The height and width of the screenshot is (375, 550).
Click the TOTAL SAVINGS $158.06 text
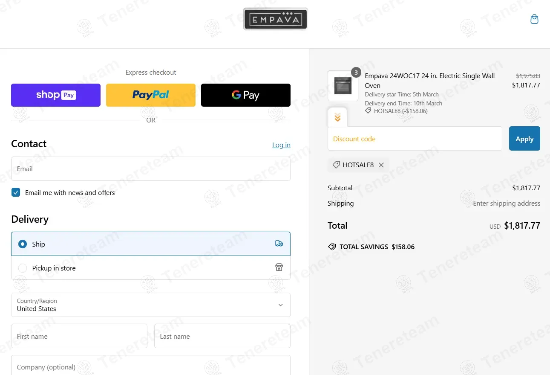(377, 247)
